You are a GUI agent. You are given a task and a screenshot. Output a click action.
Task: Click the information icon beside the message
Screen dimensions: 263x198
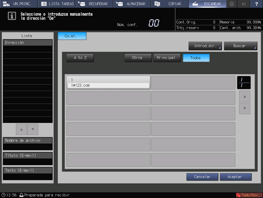point(12,16)
